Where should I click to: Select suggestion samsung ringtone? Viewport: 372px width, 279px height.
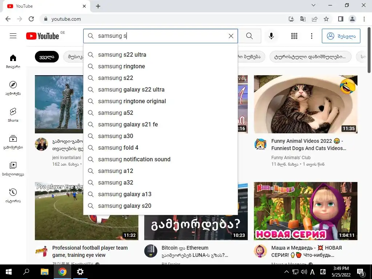point(161,66)
